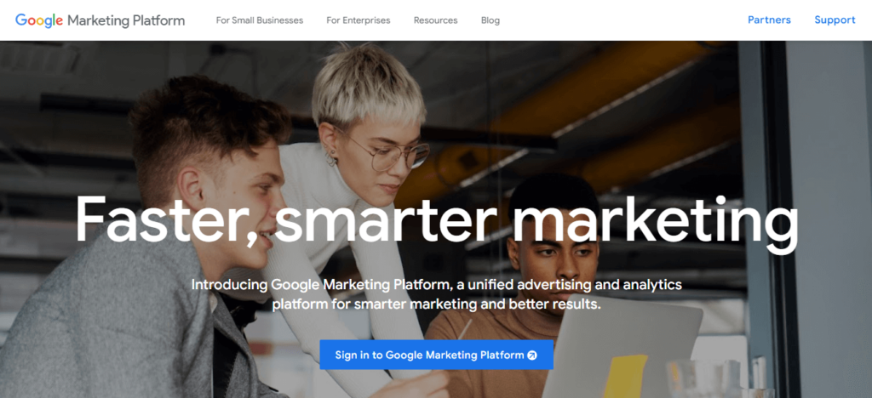Click the Marketing Platform wordmark
Screen dimensions: 872x398
pyautogui.click(x=126, y=20)
